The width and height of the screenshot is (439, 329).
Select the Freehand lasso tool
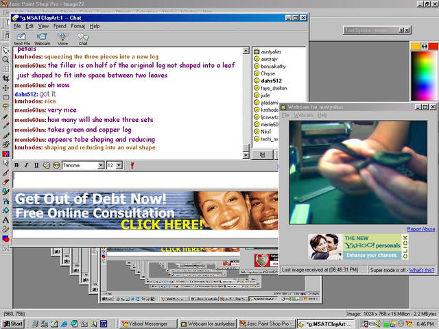(5, 107)
